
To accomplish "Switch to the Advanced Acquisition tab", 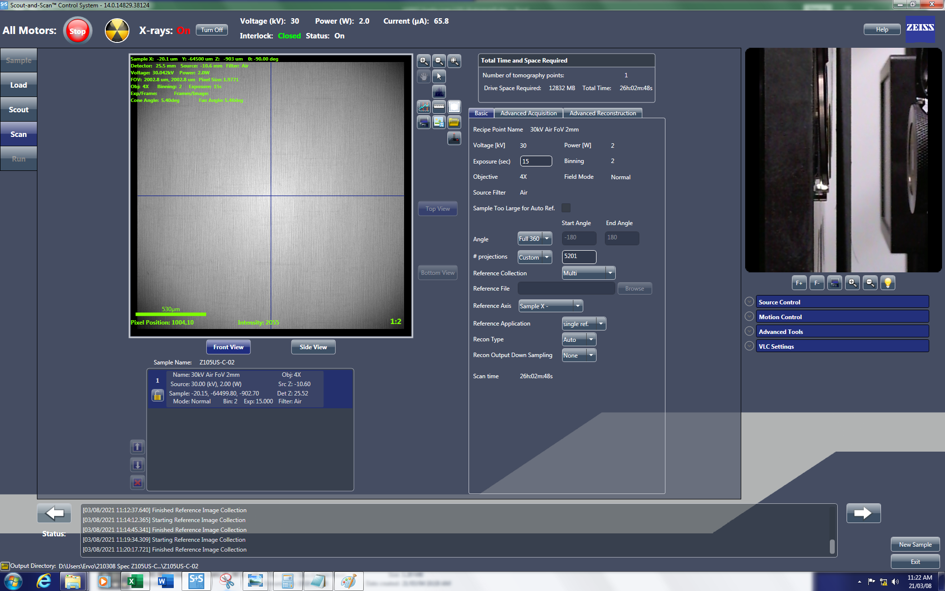I will coord(528,113).
